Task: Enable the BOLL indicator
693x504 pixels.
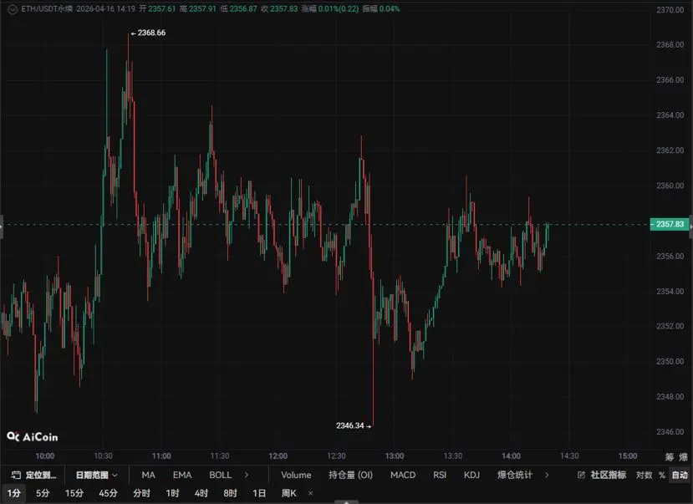Action: coord(221,475)
